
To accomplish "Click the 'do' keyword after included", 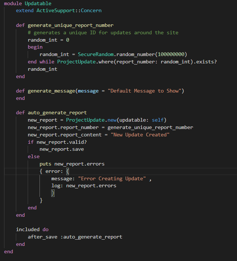I will (x=45, y=230).
